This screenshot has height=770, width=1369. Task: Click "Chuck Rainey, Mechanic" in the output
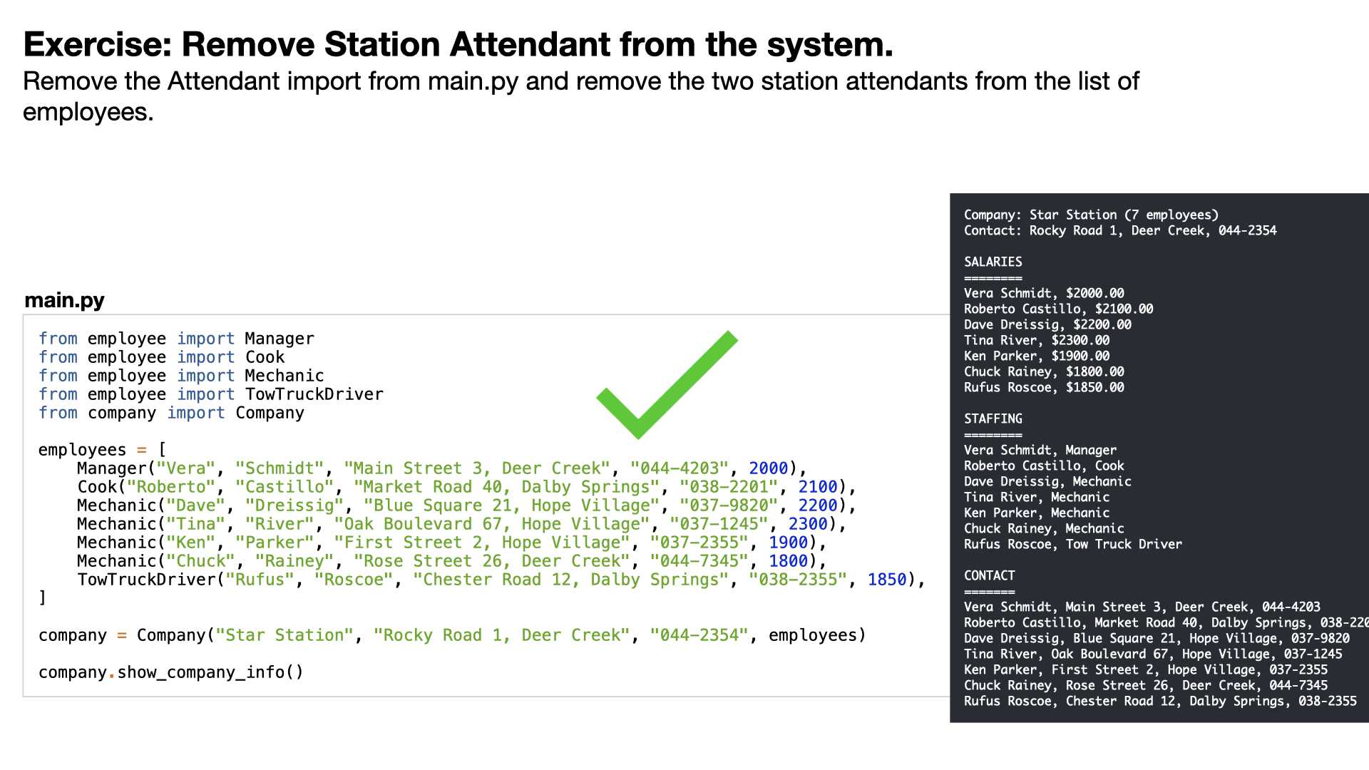coord(1044,528)
